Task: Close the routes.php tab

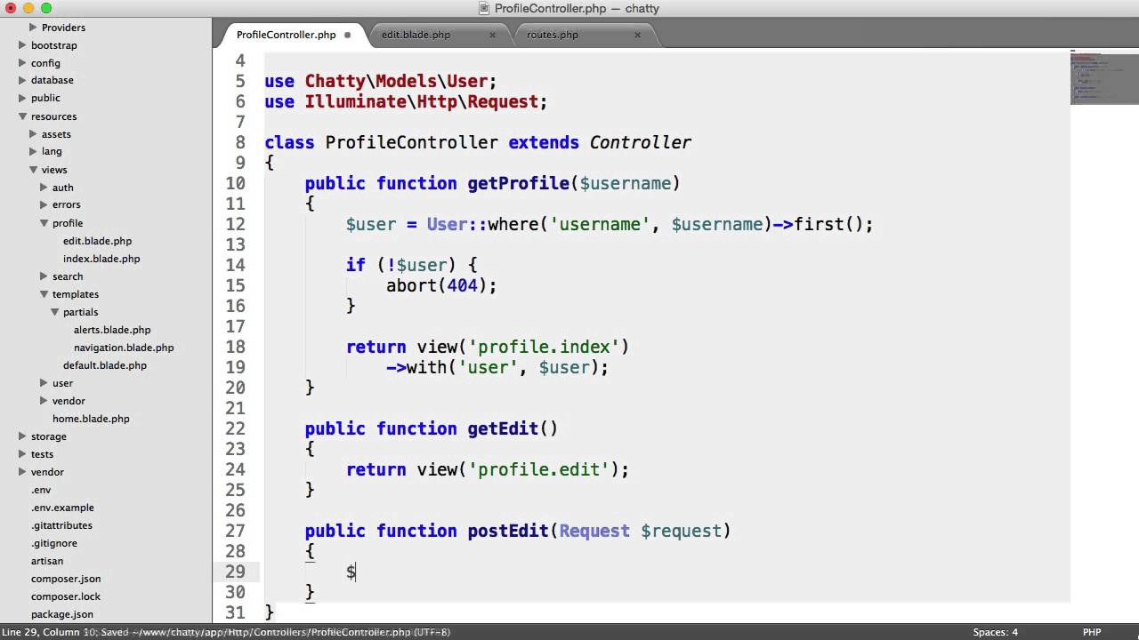Action: 637,35
